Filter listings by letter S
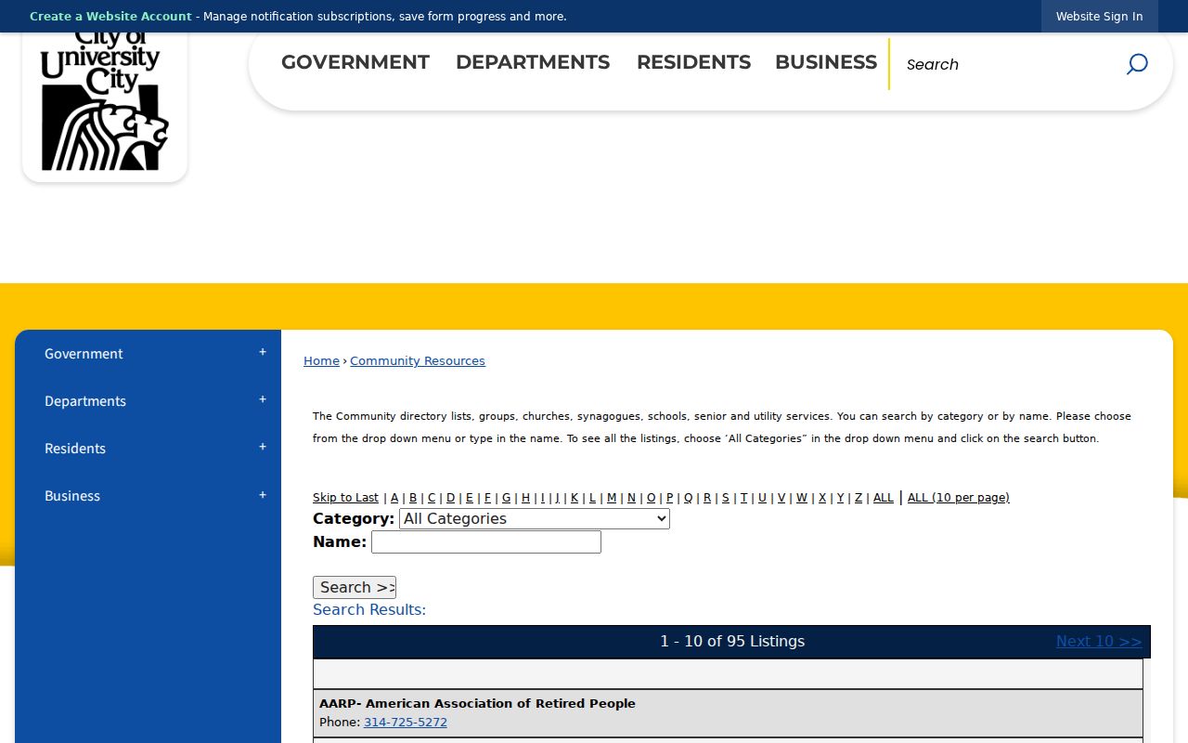The height and width of the screenshot is (743, 1188). 726,498
